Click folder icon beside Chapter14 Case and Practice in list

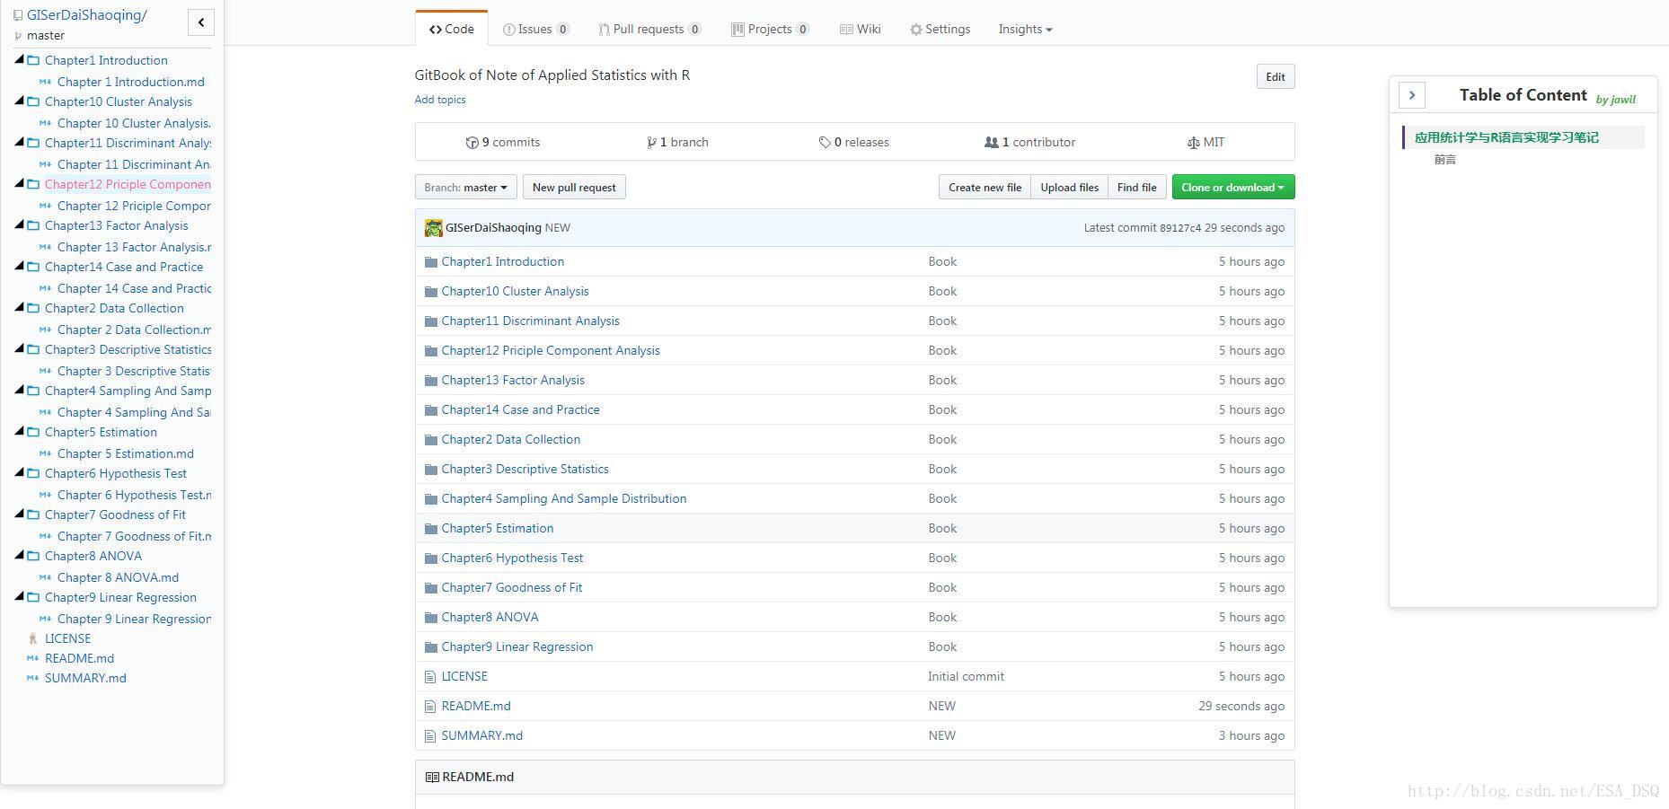430,410
